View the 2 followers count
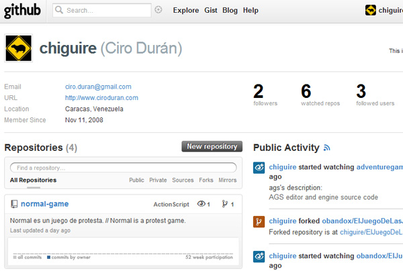Screen dimensions: 403x271 265,95
